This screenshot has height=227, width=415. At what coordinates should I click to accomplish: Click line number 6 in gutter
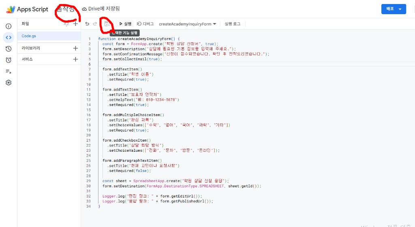[90, 64]
